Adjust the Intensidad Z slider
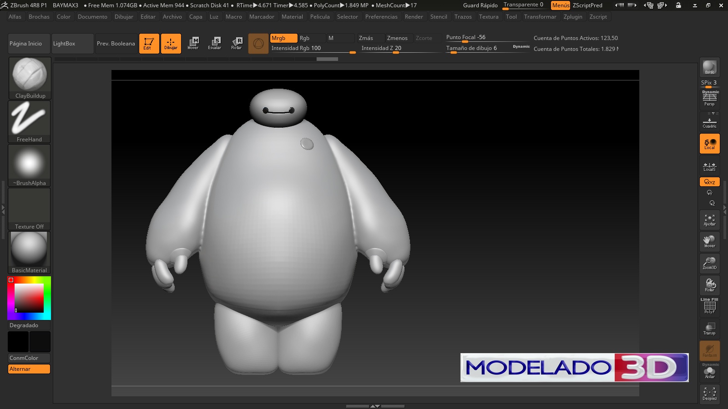The height and width of the screenshot is (409, 728). pos(400,48)
